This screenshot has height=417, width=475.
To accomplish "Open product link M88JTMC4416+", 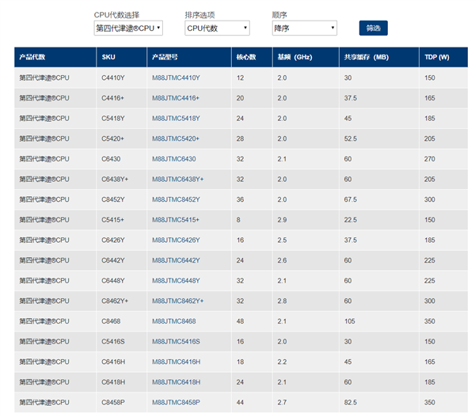I will tap(176, 98).
